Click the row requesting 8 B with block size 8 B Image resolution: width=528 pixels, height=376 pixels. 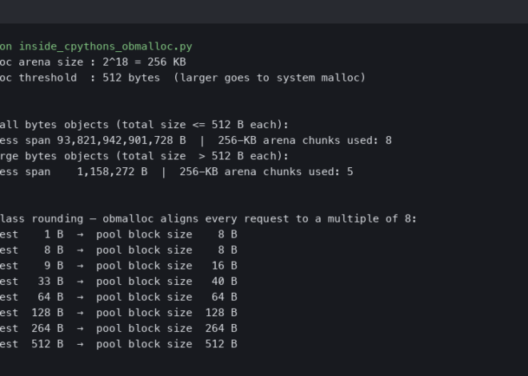118,250
